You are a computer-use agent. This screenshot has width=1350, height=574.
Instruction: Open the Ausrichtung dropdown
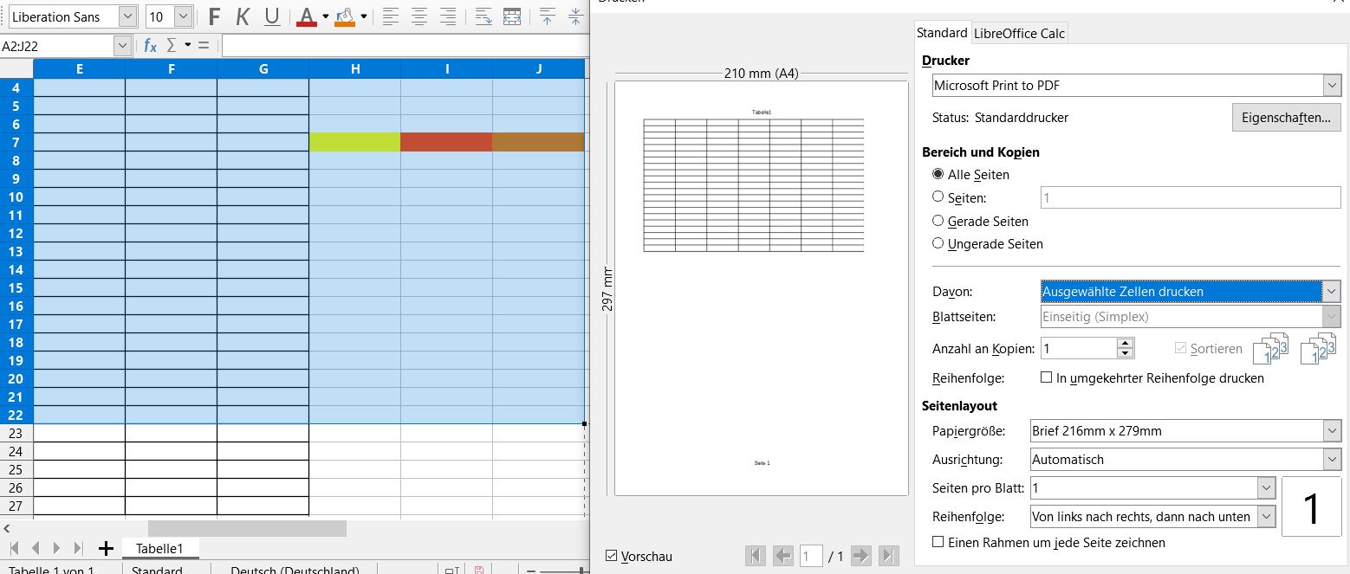click(1332, 459)
